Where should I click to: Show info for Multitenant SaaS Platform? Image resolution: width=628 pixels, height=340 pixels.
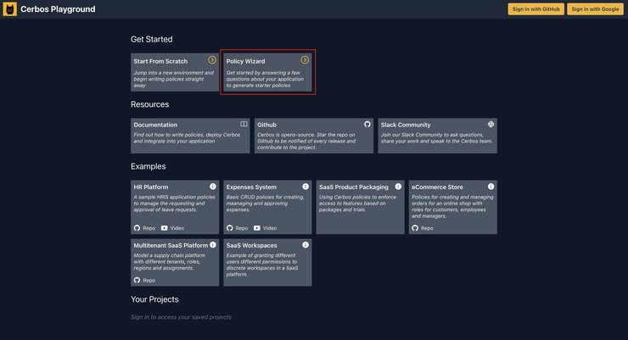pos(213,245)
